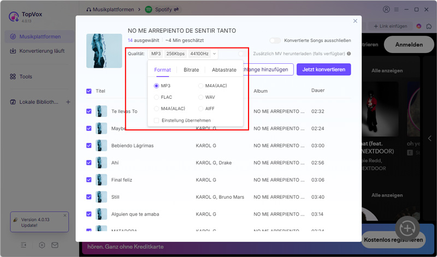Open the Qualität dropdown arrow
The image size is (437, 257).
tap(214, 53)
